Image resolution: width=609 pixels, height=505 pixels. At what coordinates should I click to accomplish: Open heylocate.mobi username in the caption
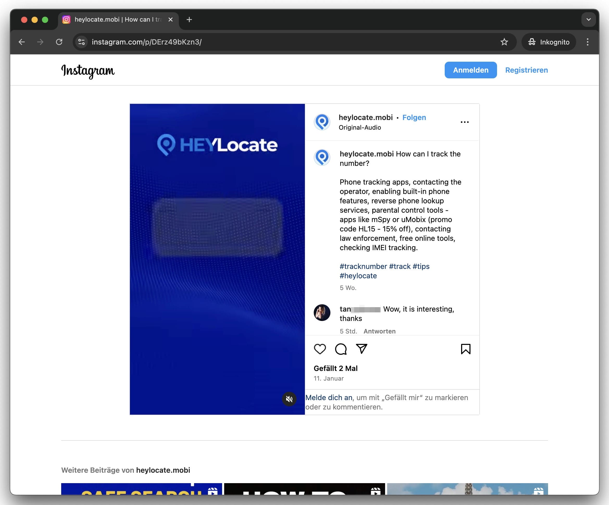click(367, 154)
